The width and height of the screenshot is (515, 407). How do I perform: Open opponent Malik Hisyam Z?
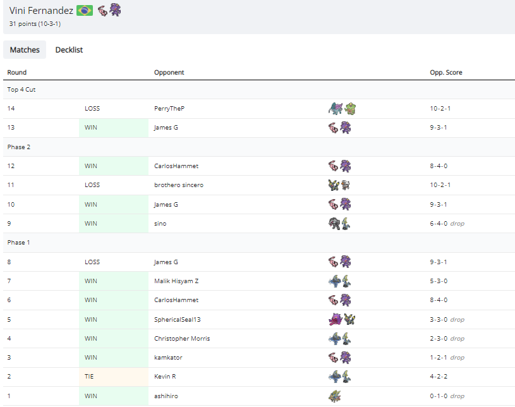point(176,281)
